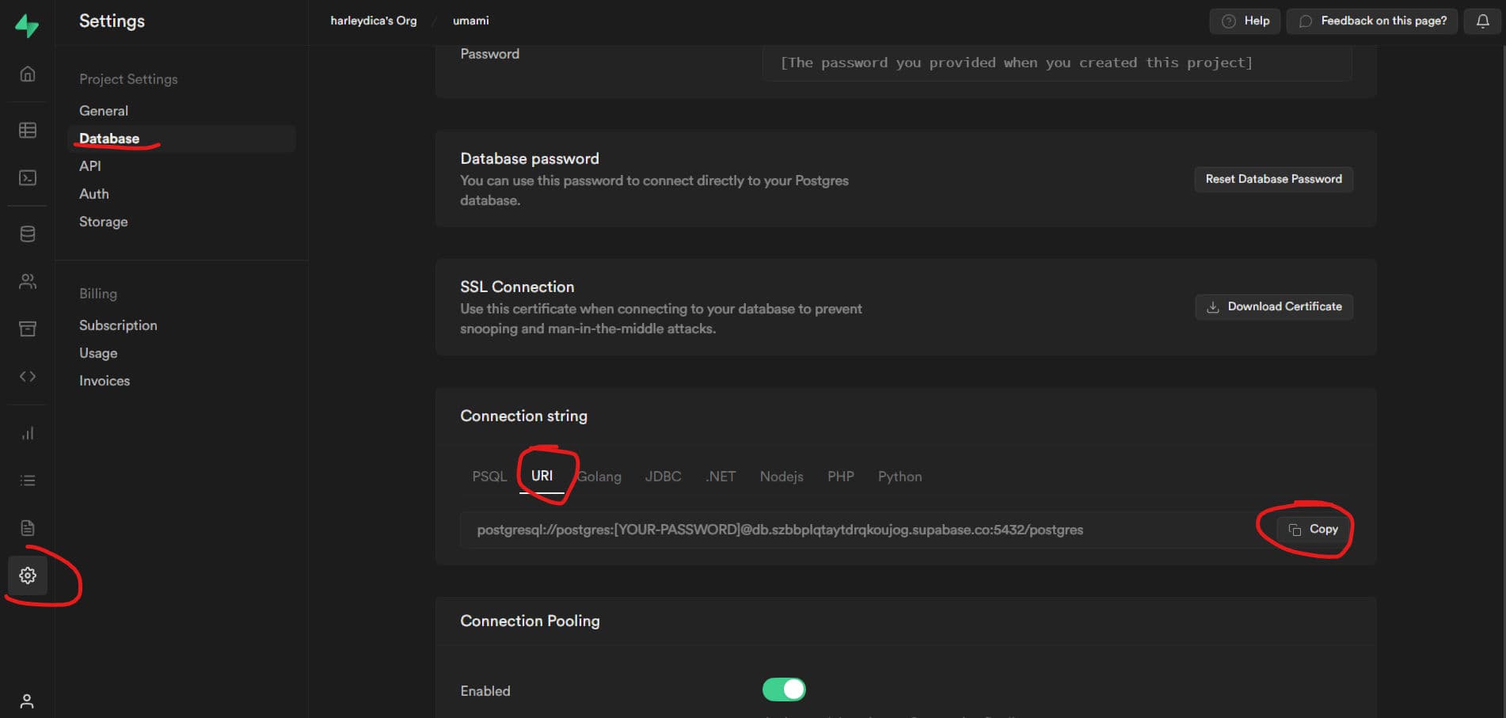The image size is (1506, 718).
Task: Open the Supabase home dashboard
Action: click(27, 74)
